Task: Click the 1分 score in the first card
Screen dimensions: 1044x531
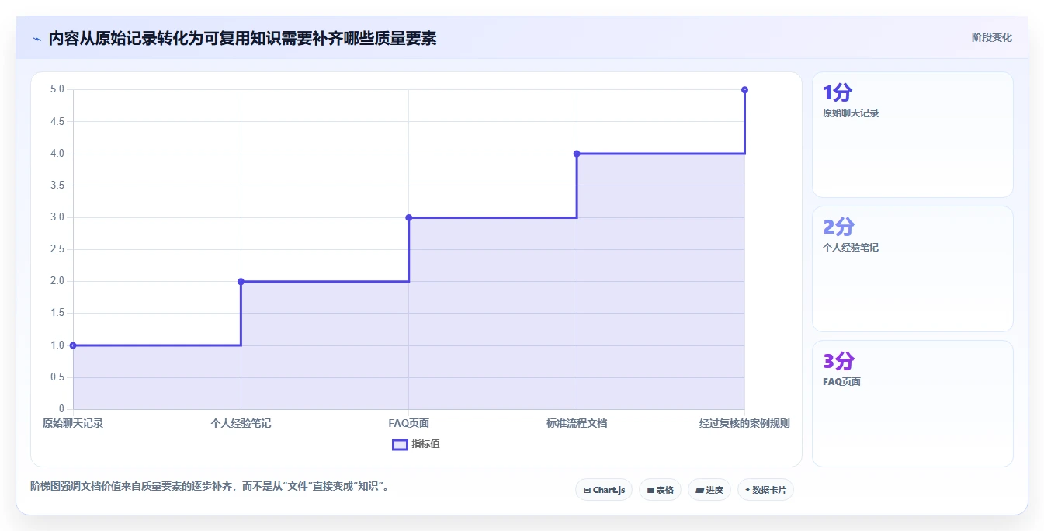Action: click(x=838, y=93)
